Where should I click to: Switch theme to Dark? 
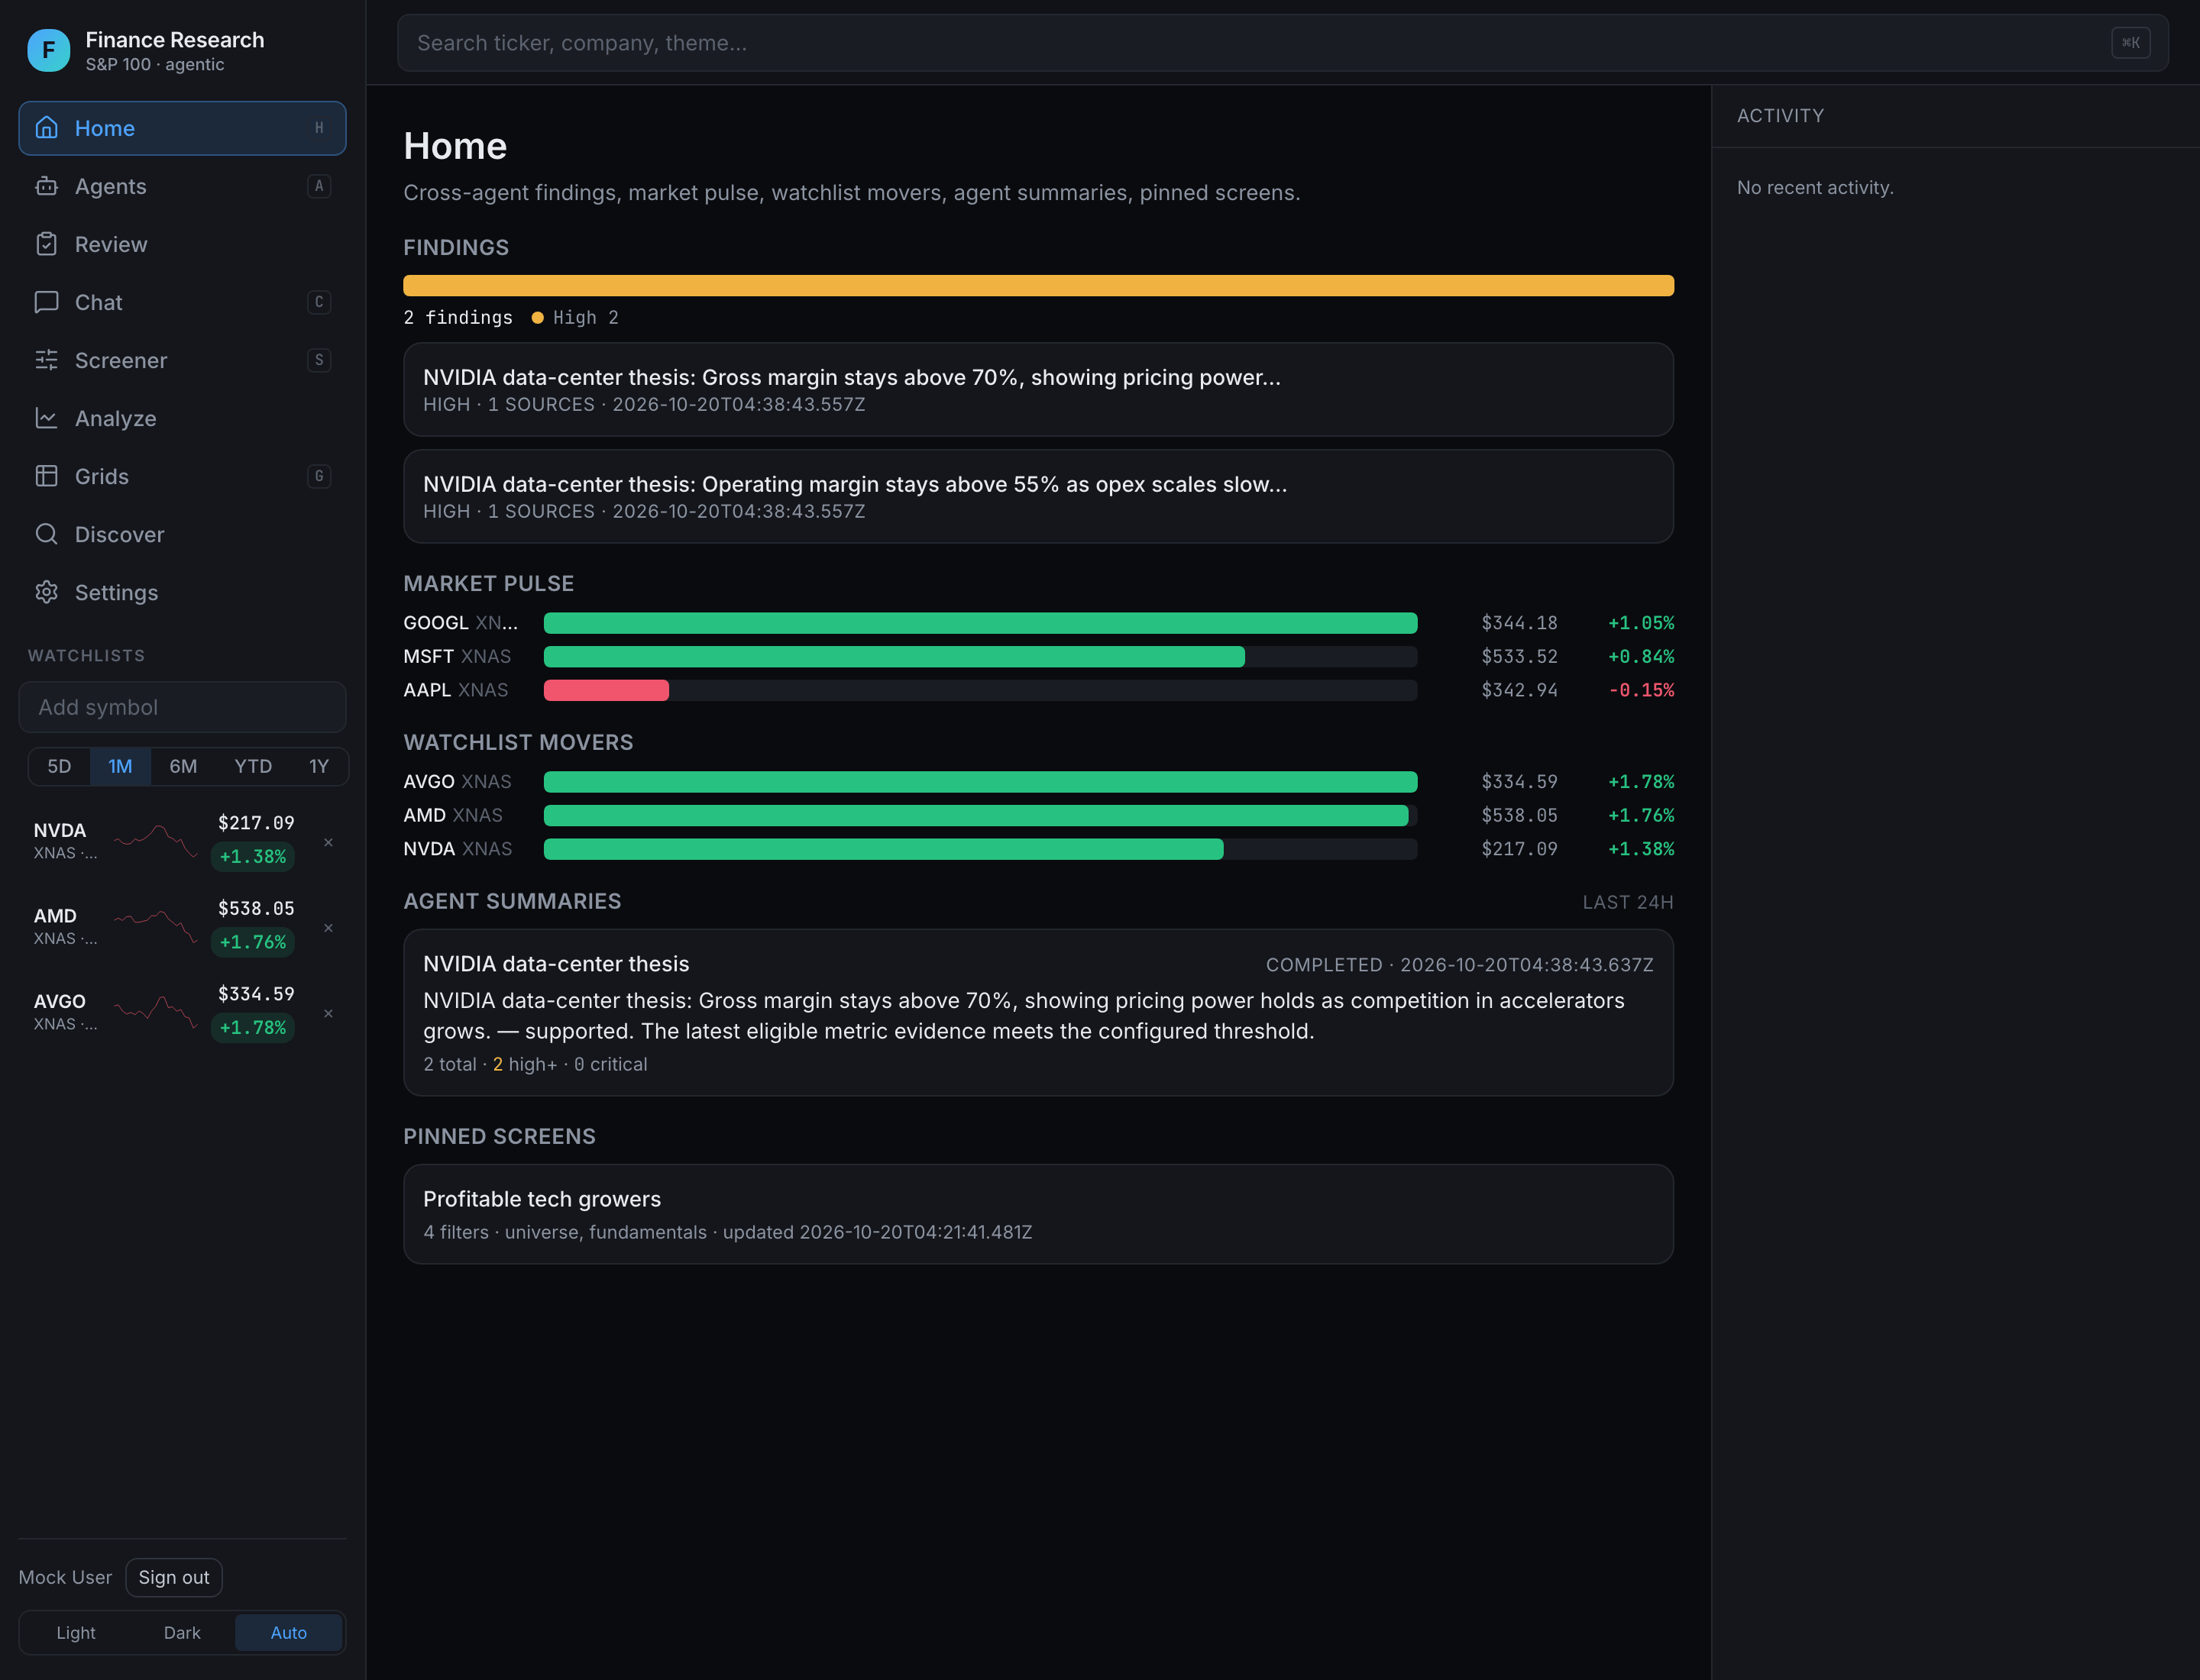point(182,1633)
